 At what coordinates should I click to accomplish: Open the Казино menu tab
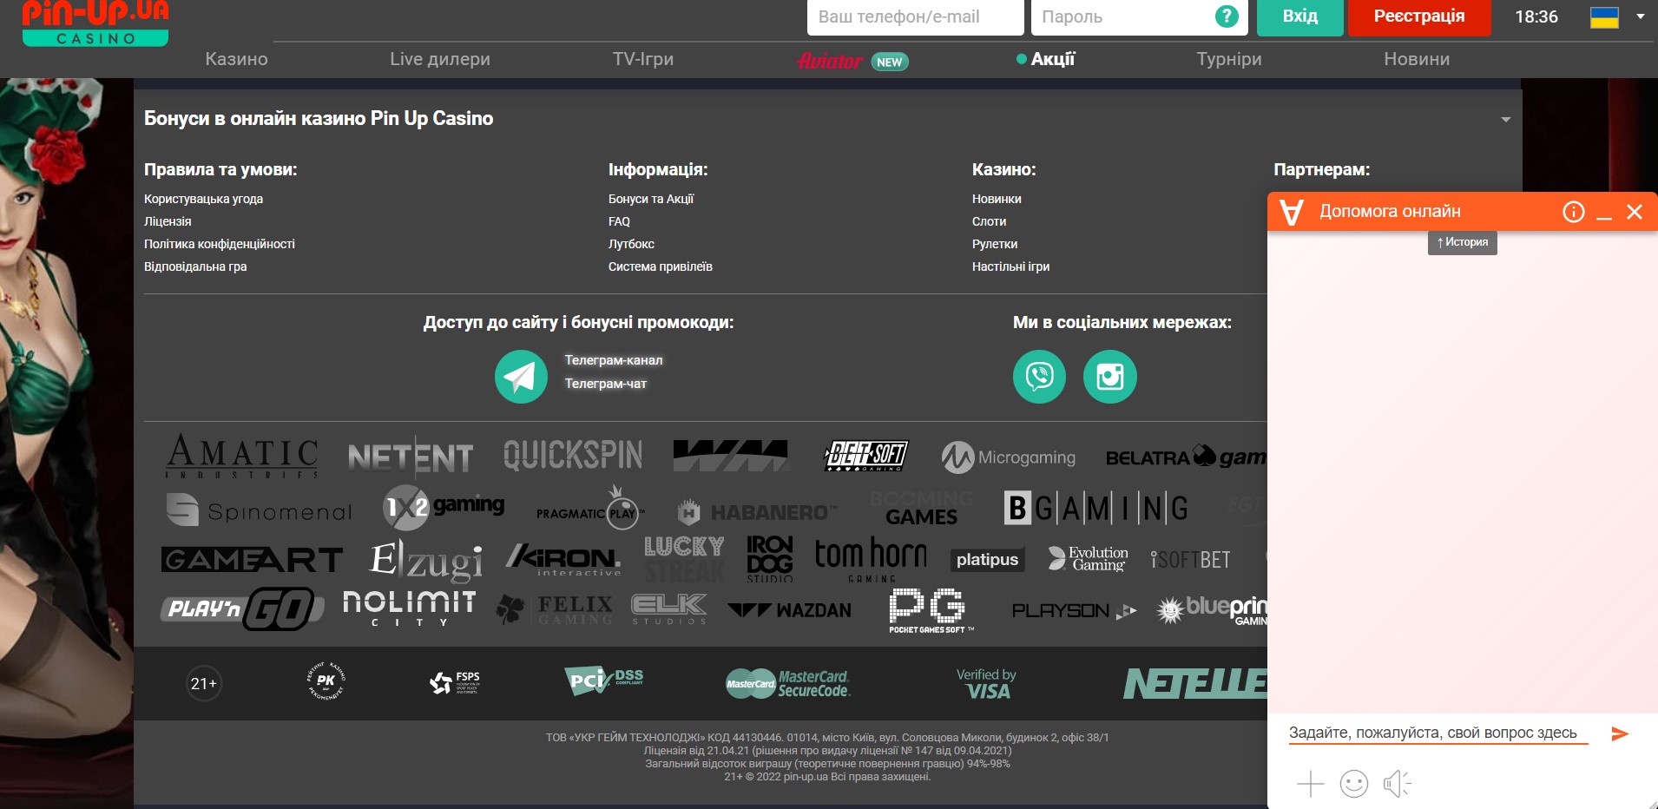(236, 59)
